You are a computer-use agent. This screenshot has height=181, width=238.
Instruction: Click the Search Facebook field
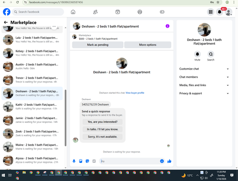(38, 12)
